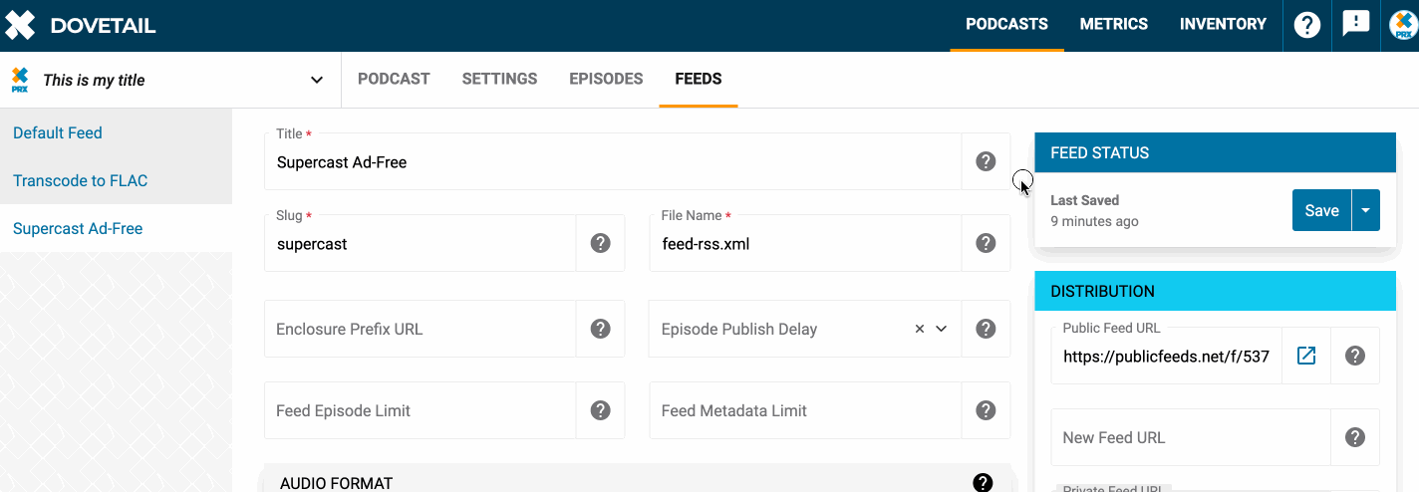Click the 'Last Saved' label

click(x=1084, y=200)
